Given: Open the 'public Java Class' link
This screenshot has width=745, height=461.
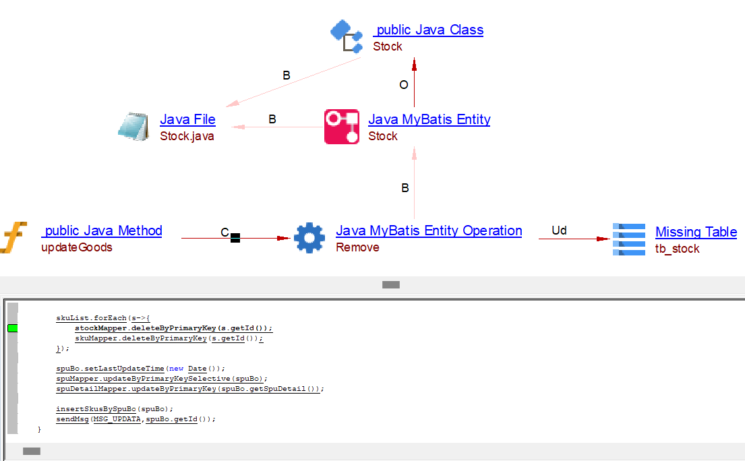Looking at the screenshot, I should pos(428,30).
